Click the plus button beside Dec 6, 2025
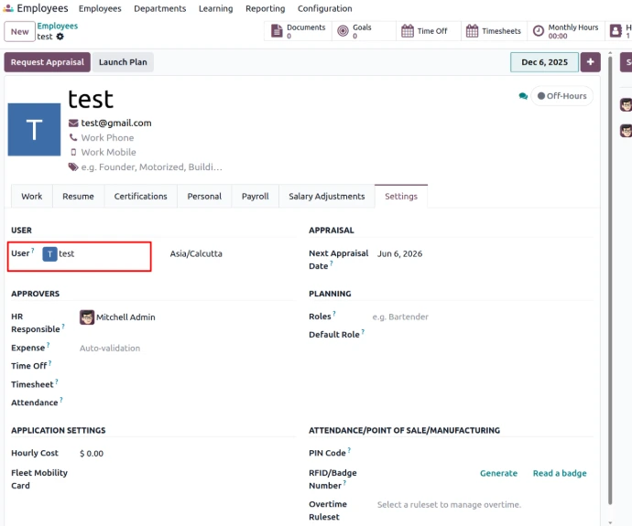The height and width of the screenshot is (526, 632). point(591,62)
